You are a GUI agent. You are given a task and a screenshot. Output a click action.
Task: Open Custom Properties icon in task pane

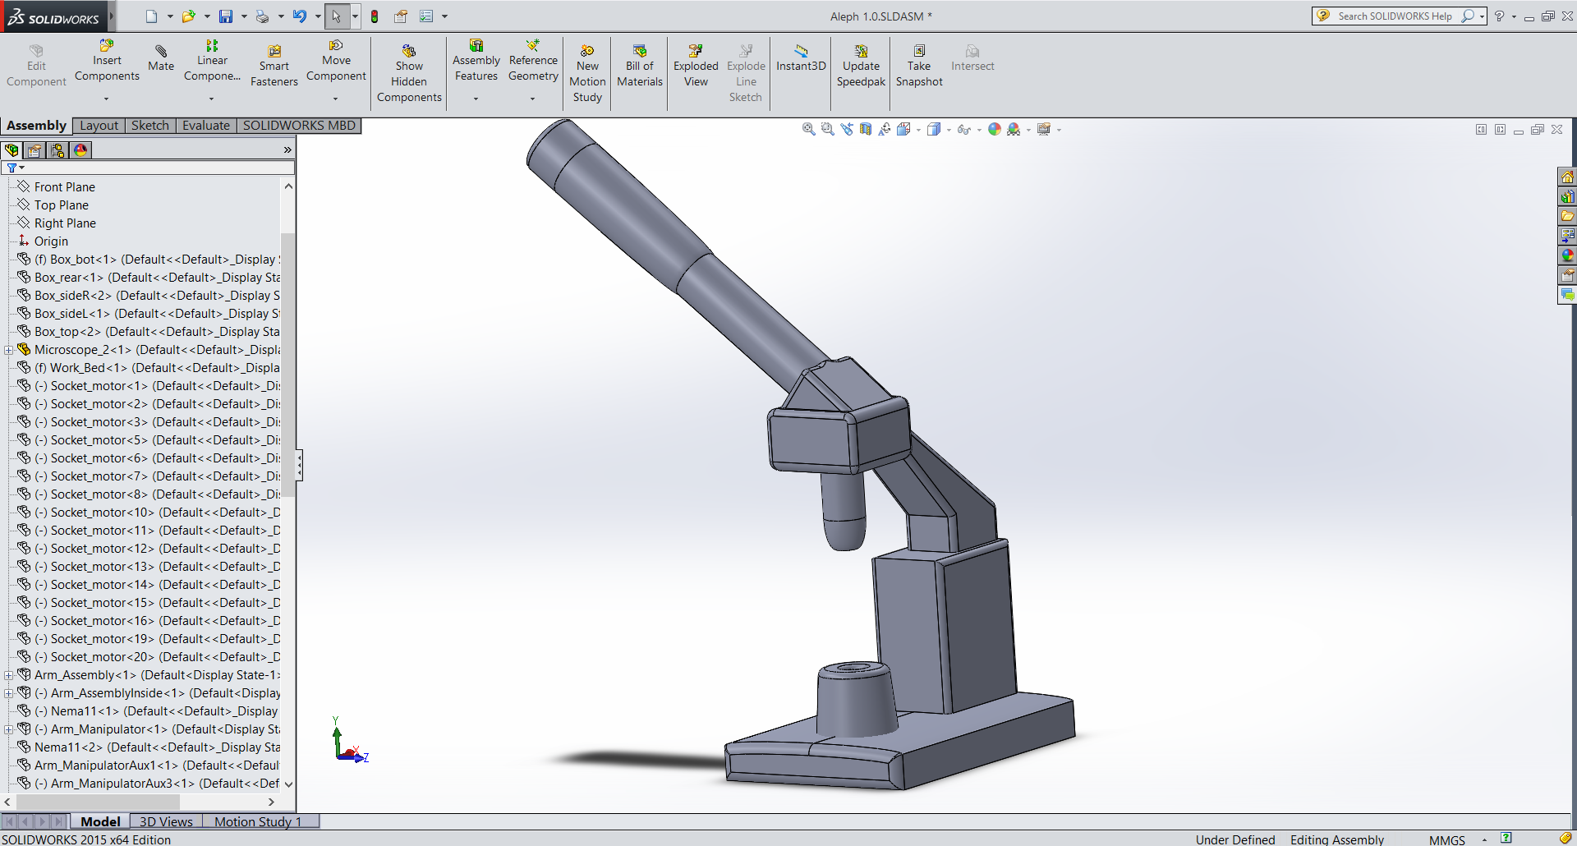tap(1567, 275)
